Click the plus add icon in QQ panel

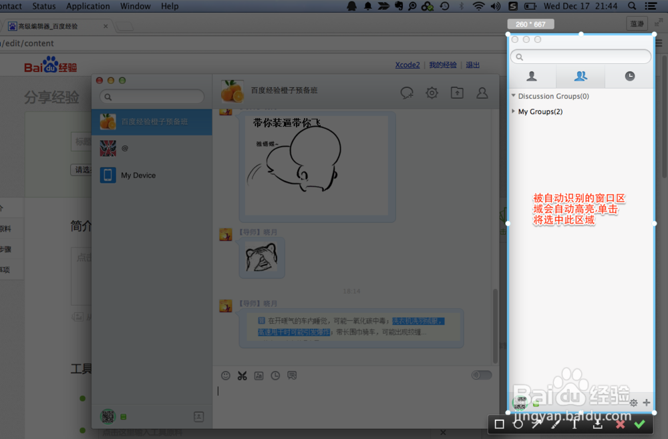pos(646,402)
